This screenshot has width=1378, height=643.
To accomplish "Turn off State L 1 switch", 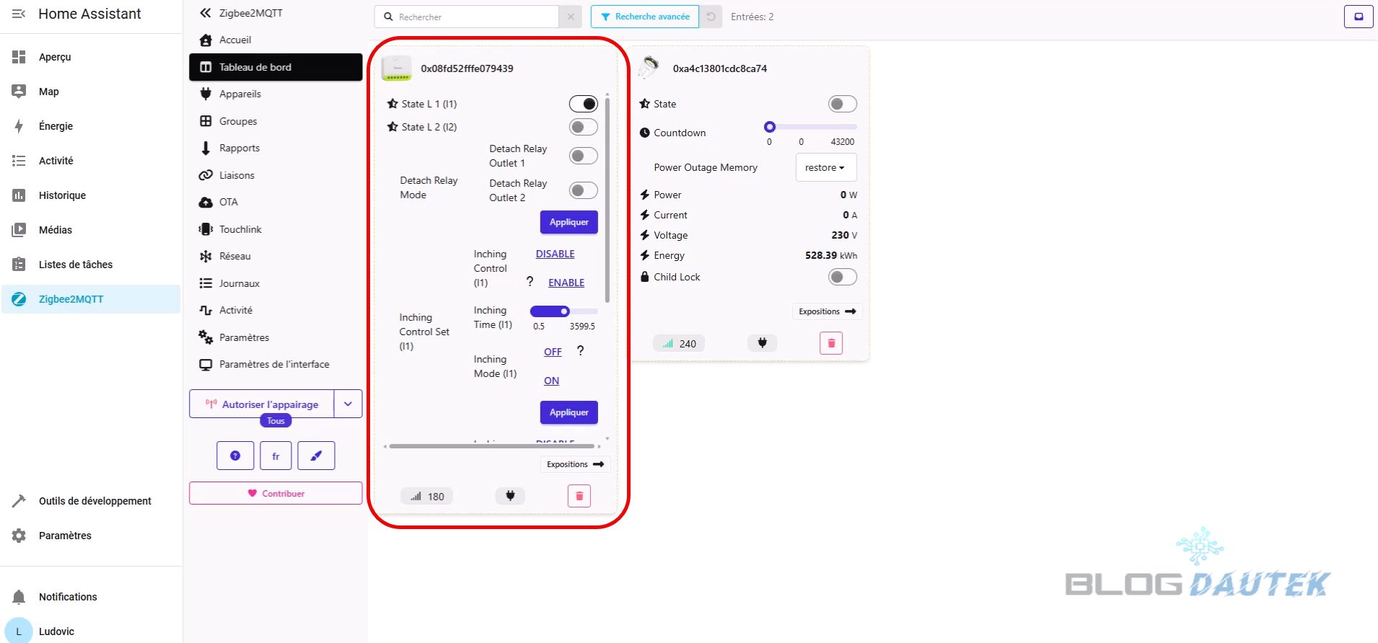I will [x=583, y=104].
